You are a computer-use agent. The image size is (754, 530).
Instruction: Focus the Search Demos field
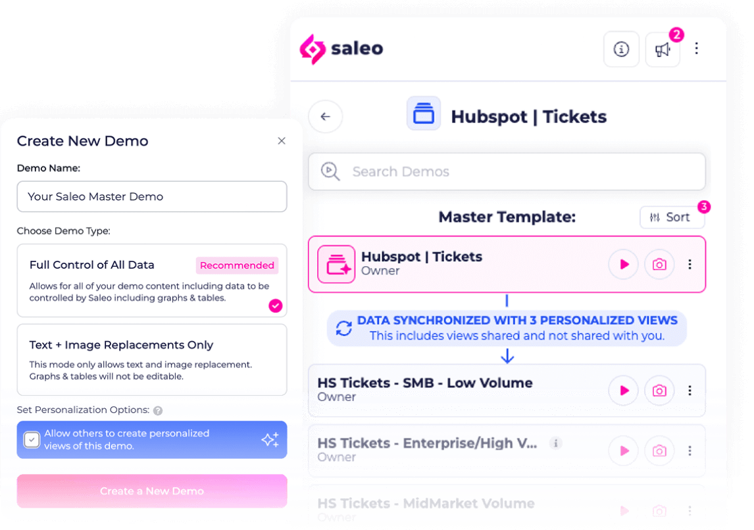(507, 171)
